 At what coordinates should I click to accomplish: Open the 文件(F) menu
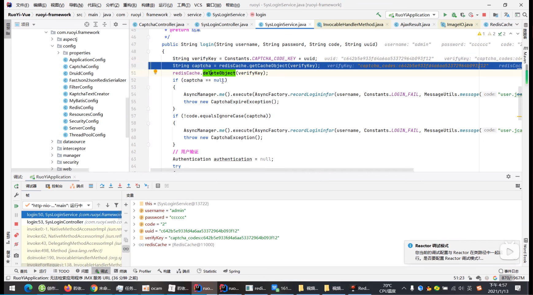(22, 5)
